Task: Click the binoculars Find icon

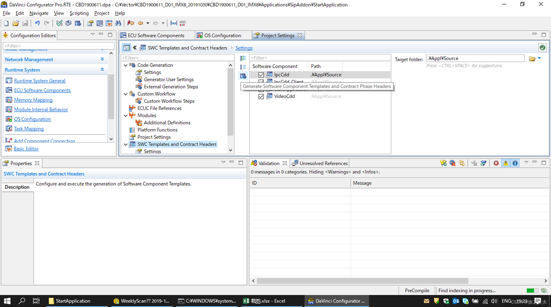Action: point(118,23)
